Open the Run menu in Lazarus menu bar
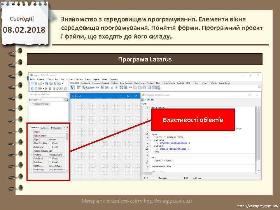Viewport: 280px width, 210px height. pos(79,79)
